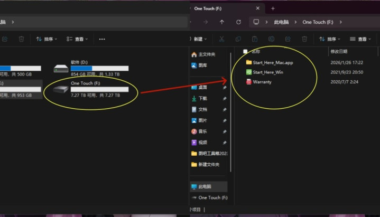
Task: Click the Paste clipboard icon
Action: pos(255,39)
